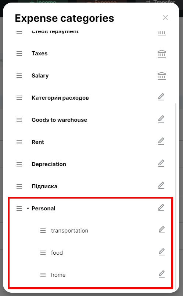Image resolution: width=183 pixels, height=296 pixels.
Task: Edit the Підписка category
Action: [161, 186]
